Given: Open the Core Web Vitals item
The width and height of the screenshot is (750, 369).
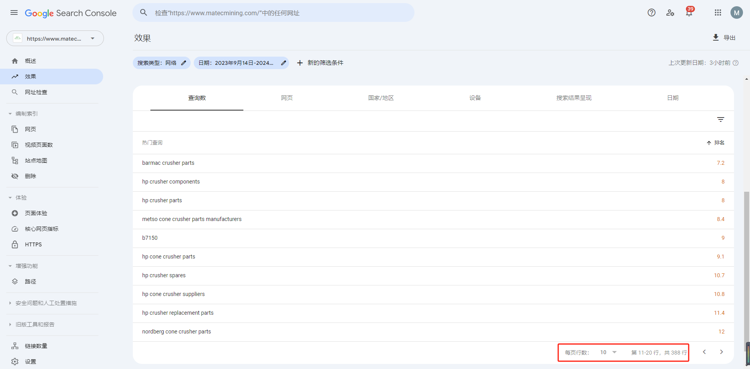Looking at the screenshot, I should point(52,229).
